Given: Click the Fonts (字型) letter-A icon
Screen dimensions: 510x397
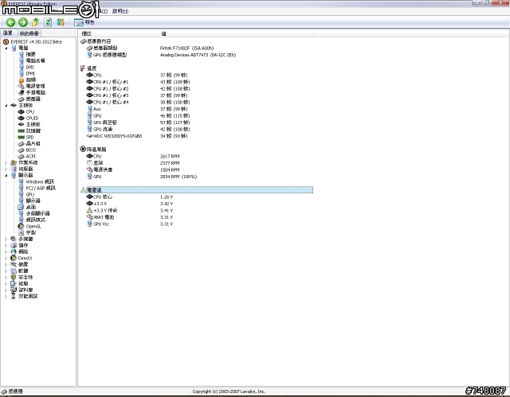Looking at the screenshot, I should pos(22,233).
